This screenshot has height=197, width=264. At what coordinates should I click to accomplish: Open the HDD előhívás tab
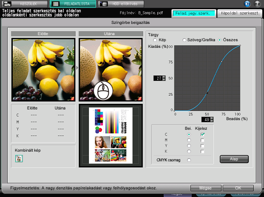[121, 4]
